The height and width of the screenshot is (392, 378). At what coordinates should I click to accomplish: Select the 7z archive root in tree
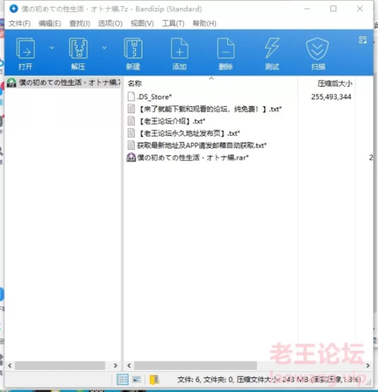coord(63,83)
